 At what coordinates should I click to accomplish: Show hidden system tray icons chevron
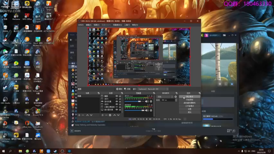tap(239, 151)
